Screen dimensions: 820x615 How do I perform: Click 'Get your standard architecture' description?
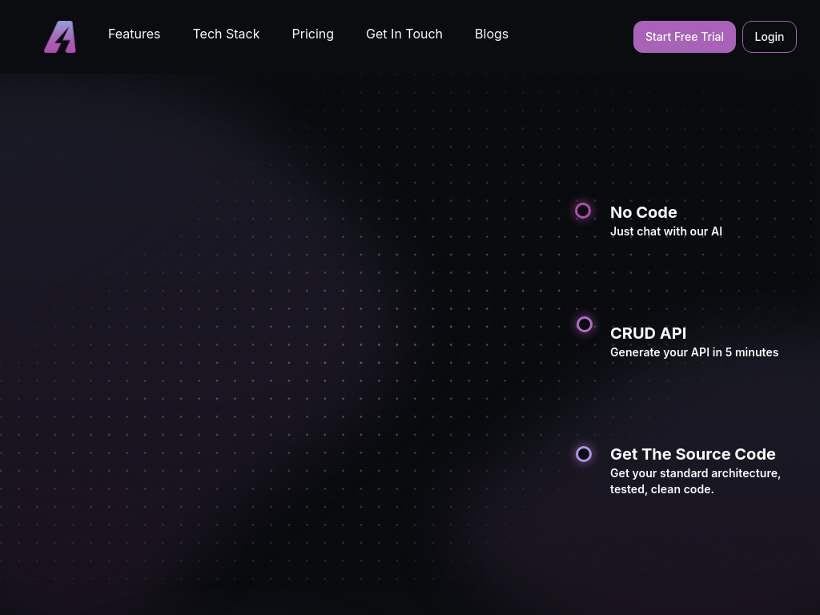click(696, 481)
